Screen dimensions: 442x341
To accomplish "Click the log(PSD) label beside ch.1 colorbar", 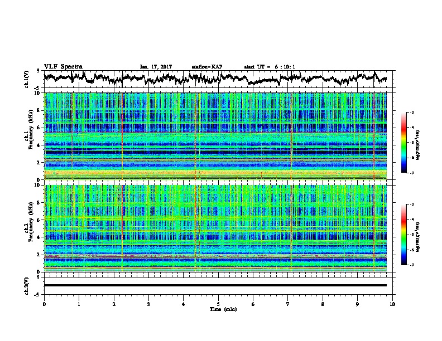I will [x=418, y=145].
